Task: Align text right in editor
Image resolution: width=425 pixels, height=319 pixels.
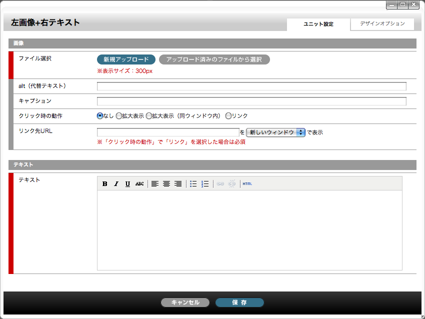Action: [x=178, y=184]
